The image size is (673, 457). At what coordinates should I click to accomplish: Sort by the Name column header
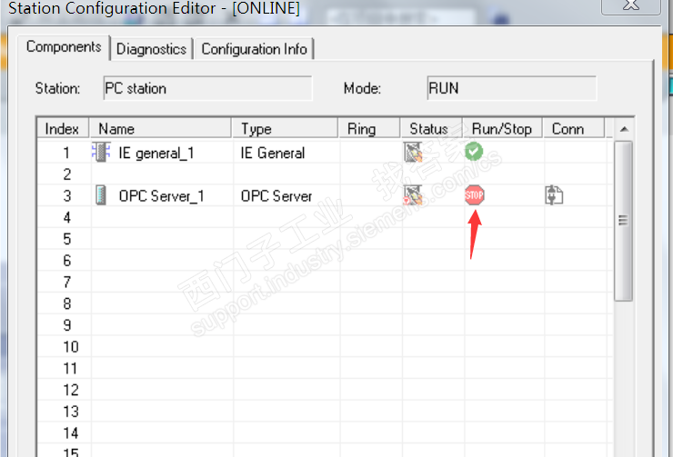point(161,129)
